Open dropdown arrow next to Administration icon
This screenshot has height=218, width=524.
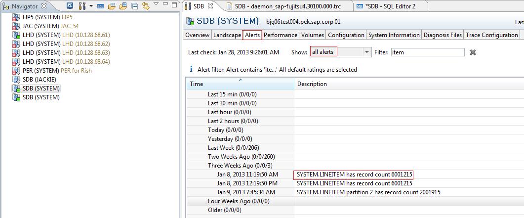91,6
